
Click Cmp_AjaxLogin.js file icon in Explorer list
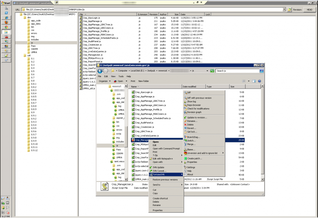133,92
